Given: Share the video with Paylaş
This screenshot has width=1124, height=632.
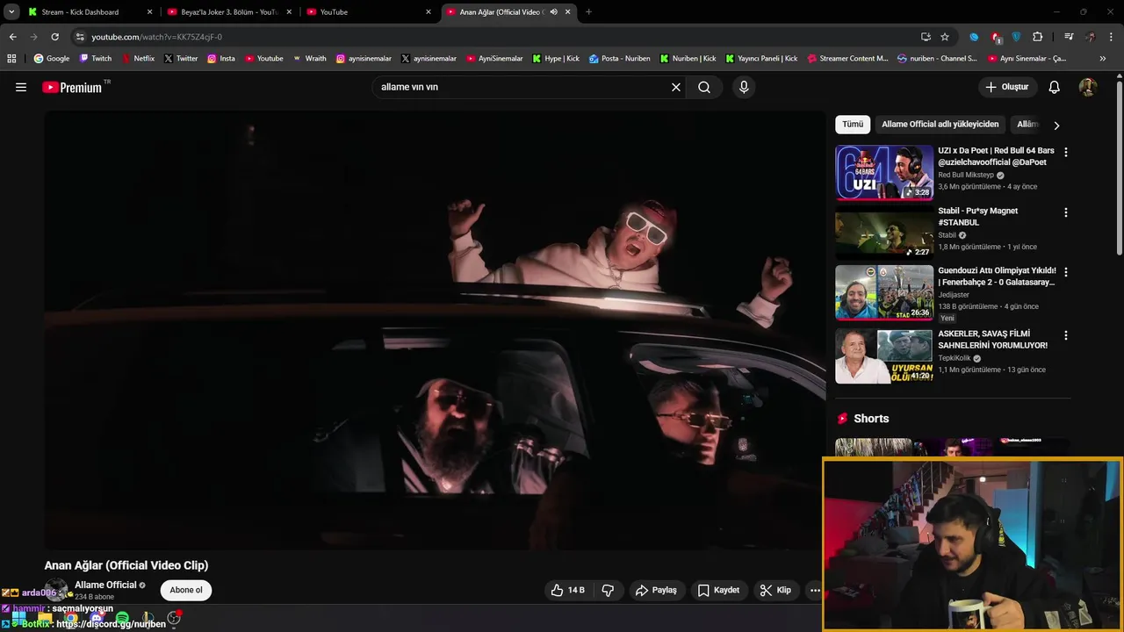Looking at the screenshot, I should [x=656, y=590].
